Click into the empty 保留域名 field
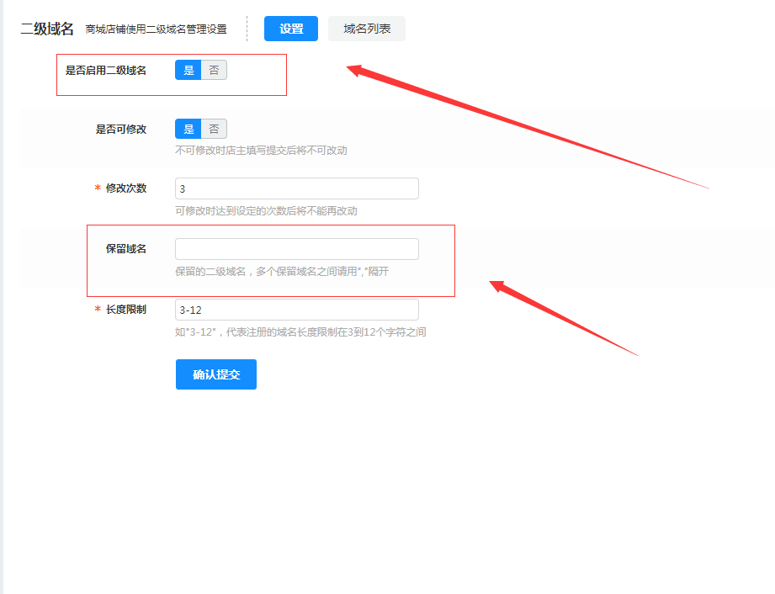Viewport: 775px width, 594px height. tap(296, 249)
